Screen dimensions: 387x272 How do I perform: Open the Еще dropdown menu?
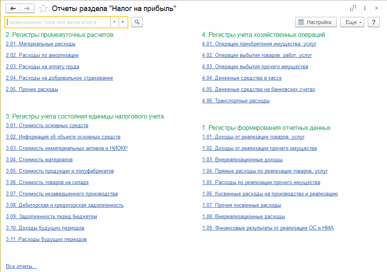tap(352, 22)
